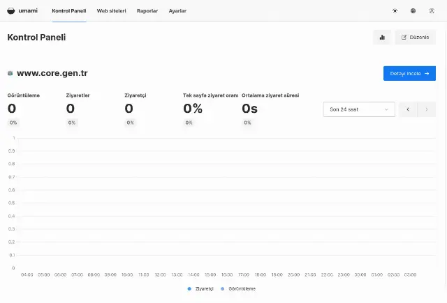Click the bar chart toggle button
The height and width of the screenshot is (303, 447).
click(382, 37)
